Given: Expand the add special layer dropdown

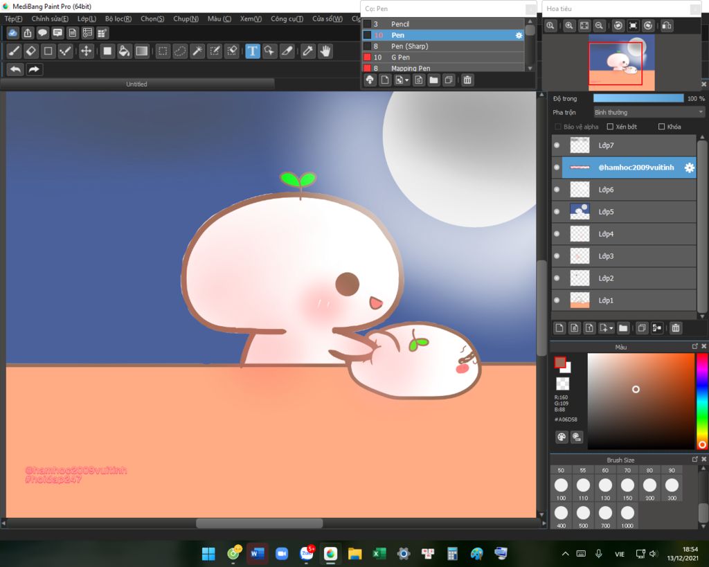Looking at the screenshot, I should click(611, 328).
